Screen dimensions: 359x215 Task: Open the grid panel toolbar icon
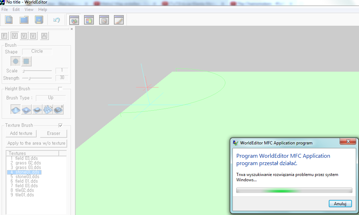[104, 20]
